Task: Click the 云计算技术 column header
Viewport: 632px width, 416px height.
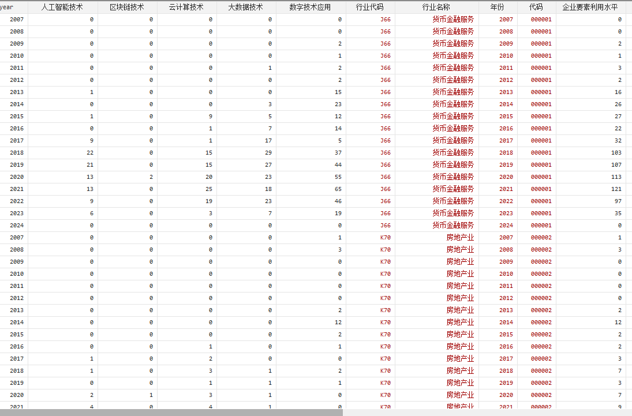Action: click(x=186, y=7)
